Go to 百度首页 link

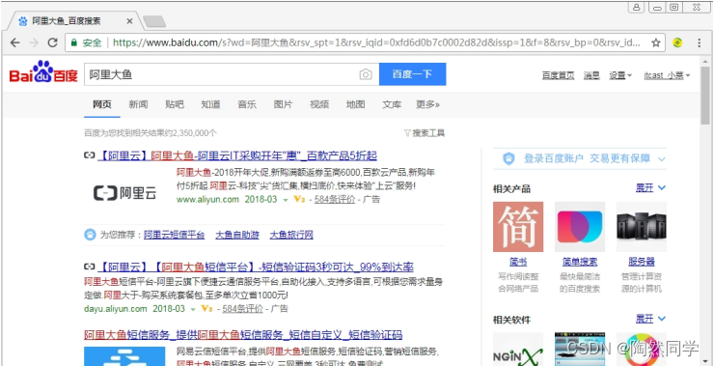(x=559, y=75)
